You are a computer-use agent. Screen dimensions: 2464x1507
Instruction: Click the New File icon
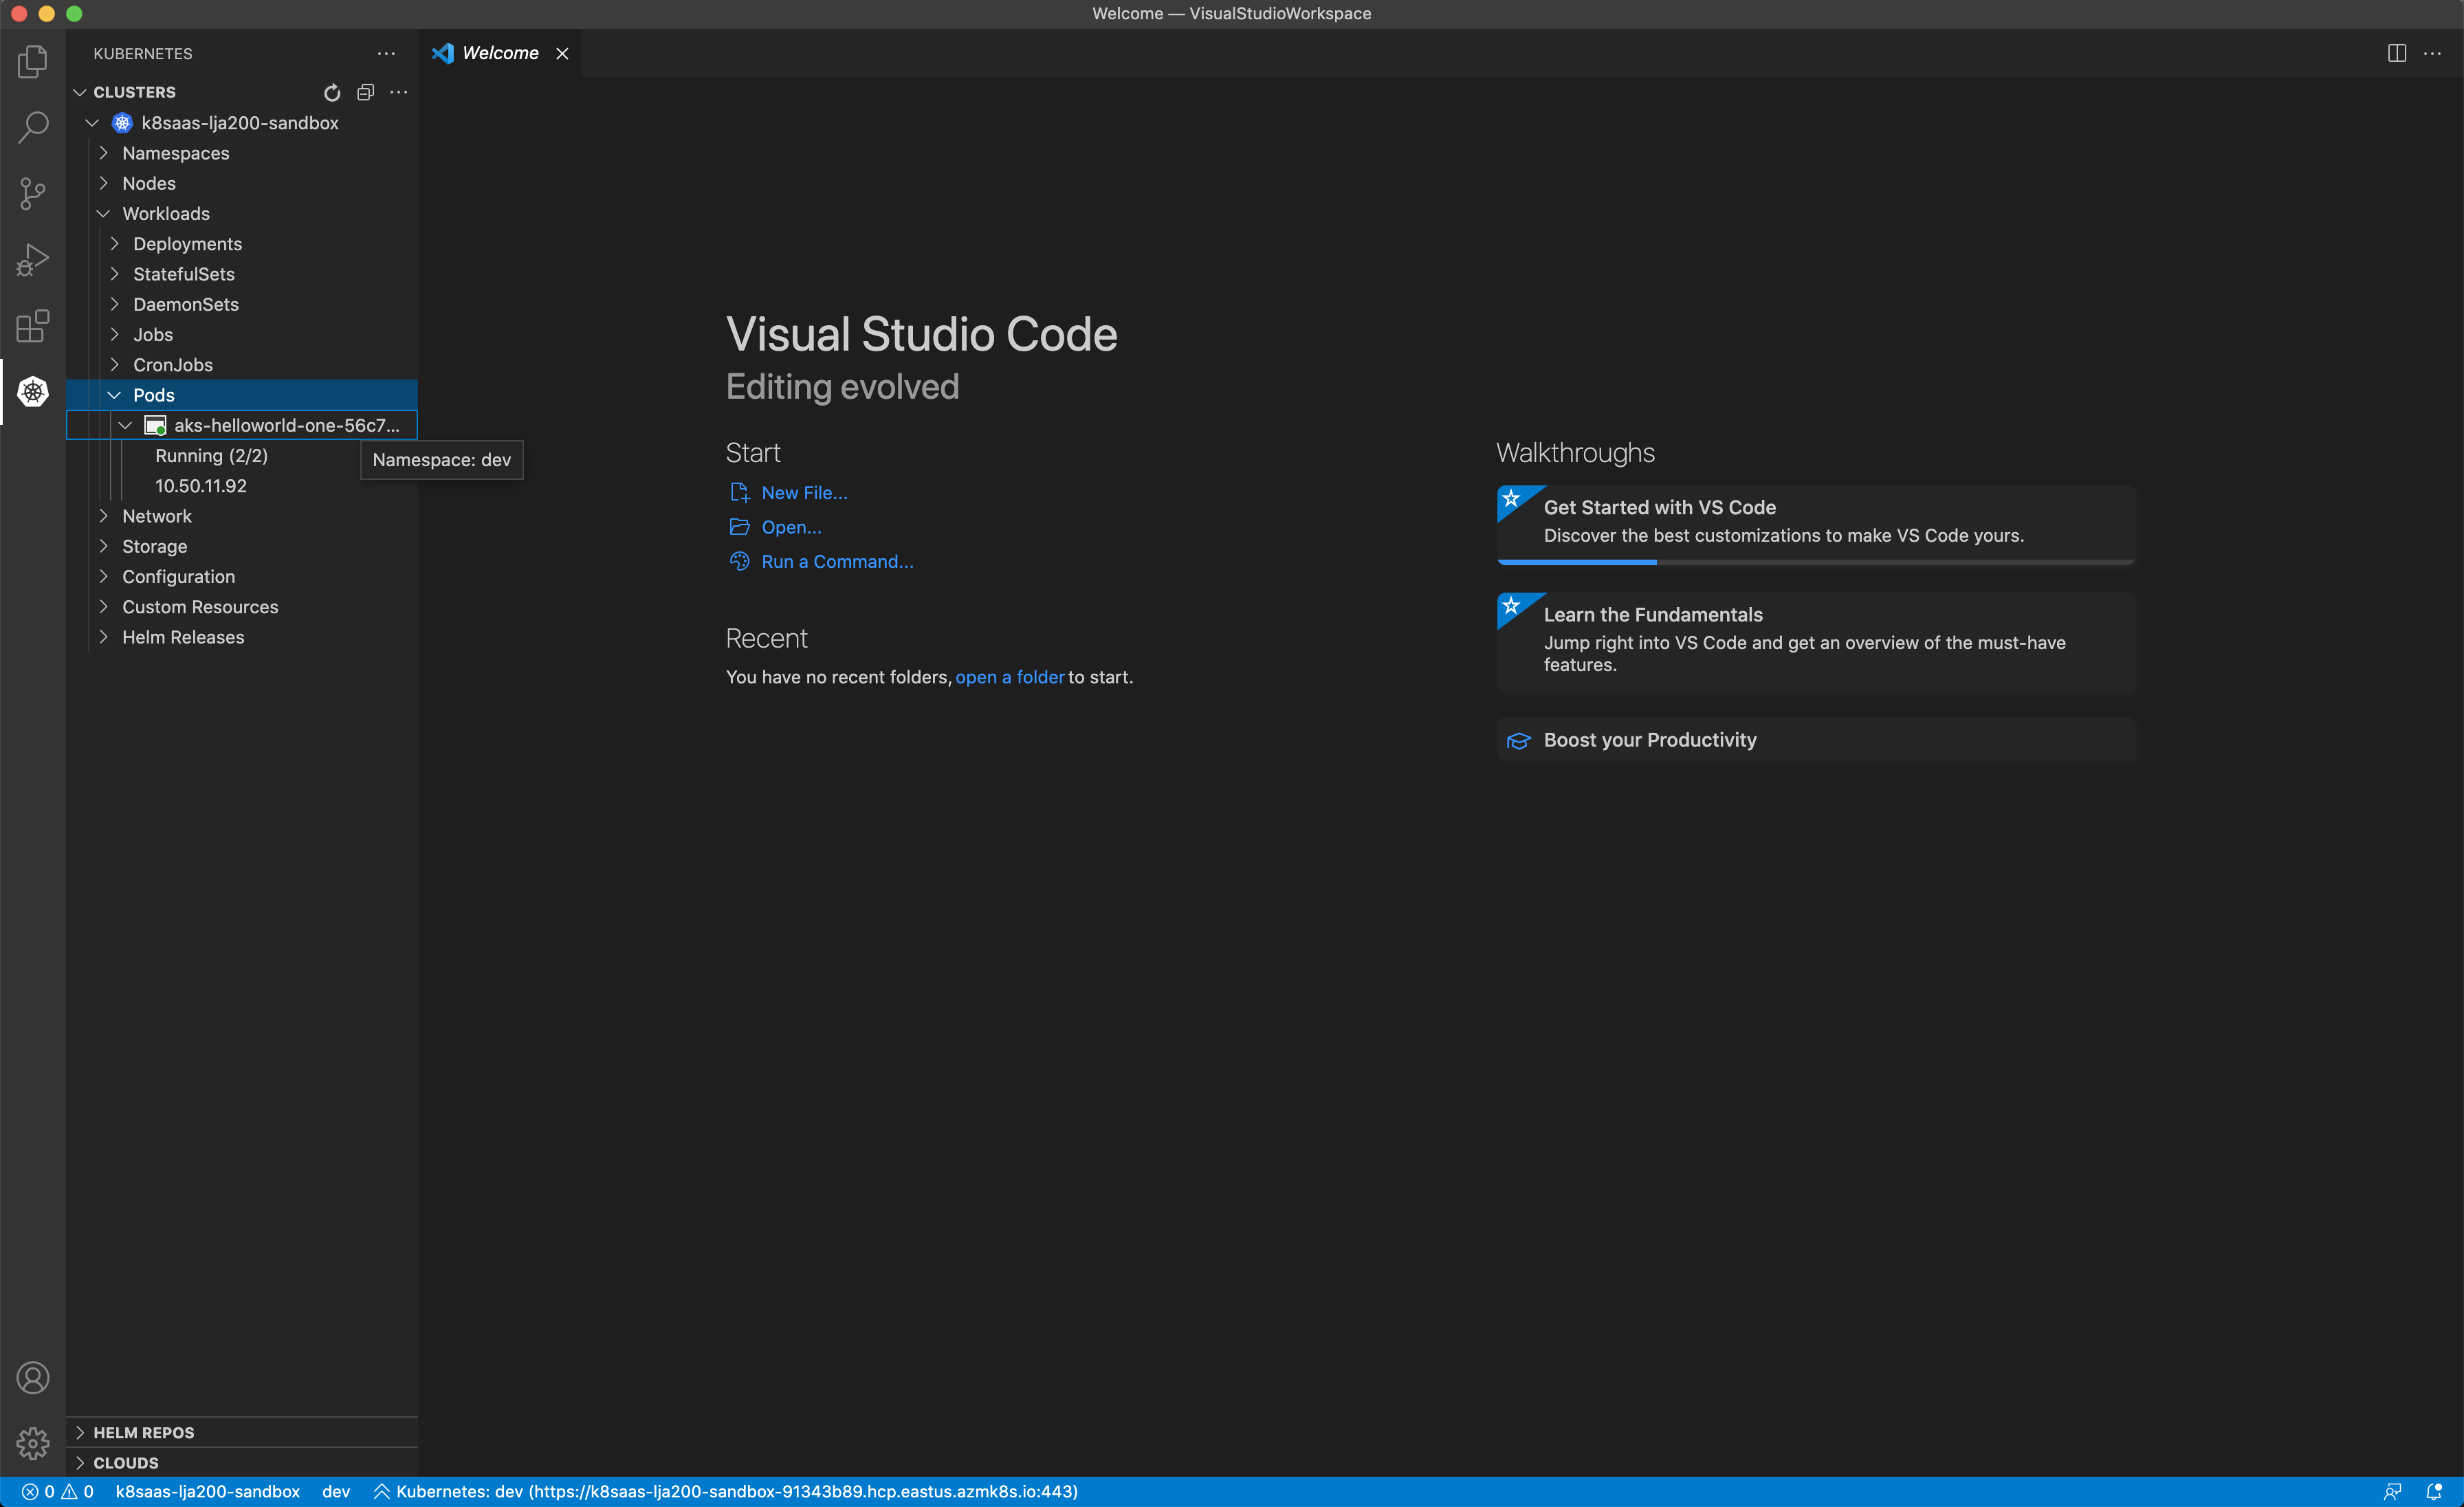739,492
